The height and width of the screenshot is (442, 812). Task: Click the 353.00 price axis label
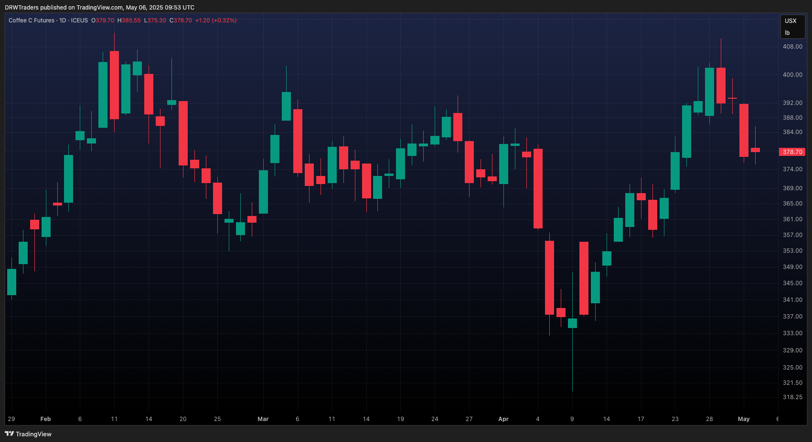(792, 251)
